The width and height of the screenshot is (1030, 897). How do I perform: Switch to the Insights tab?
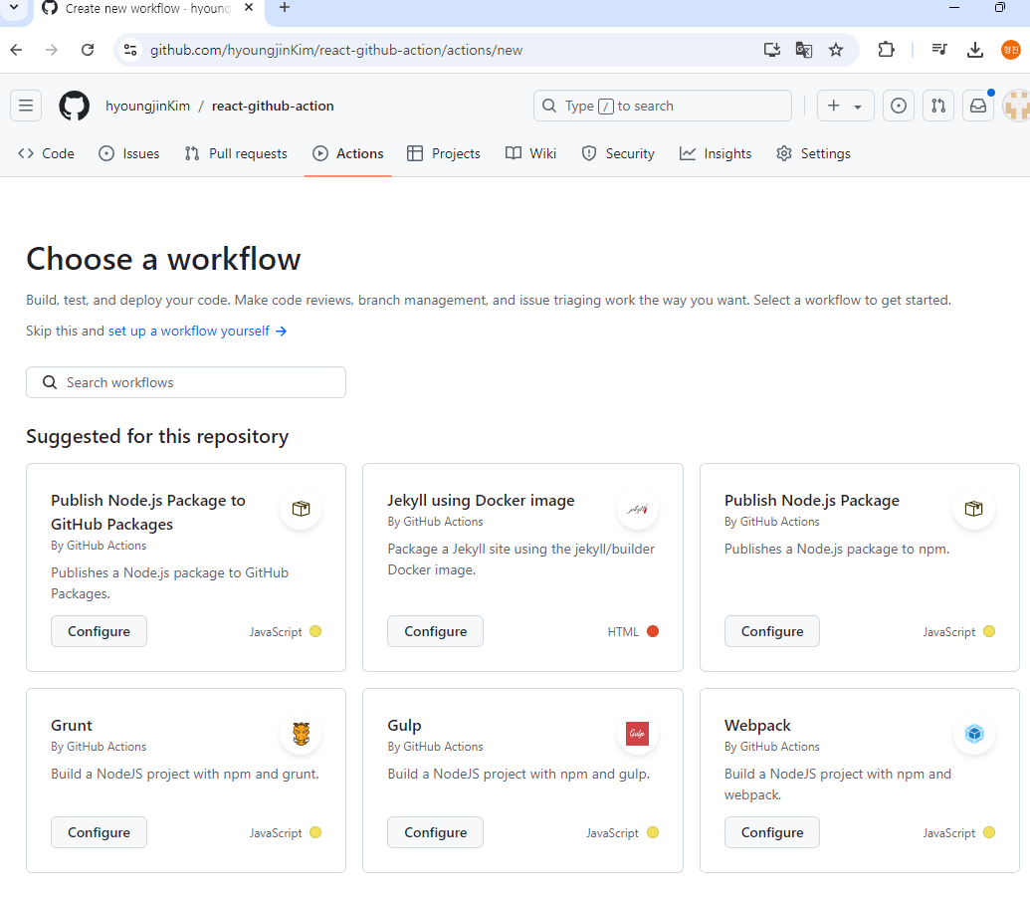(716, 153)
